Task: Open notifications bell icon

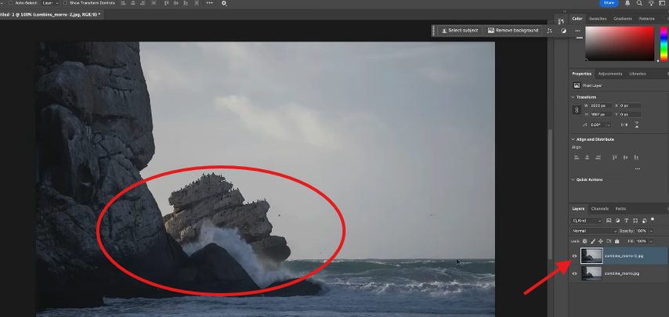Action: (627, 3)
